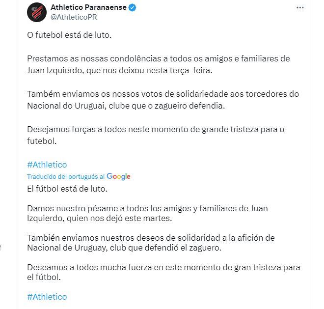Click the blue verified badge icon
The width and height of the screenshot is (324, 309).
point(132,8)
